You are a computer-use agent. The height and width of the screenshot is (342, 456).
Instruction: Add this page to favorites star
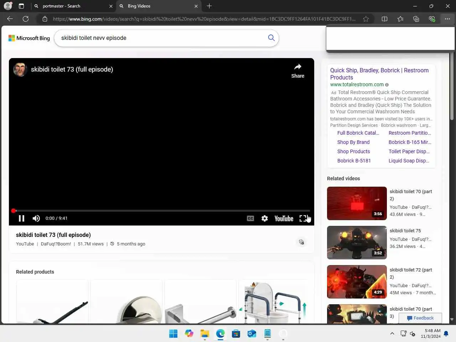366,19
